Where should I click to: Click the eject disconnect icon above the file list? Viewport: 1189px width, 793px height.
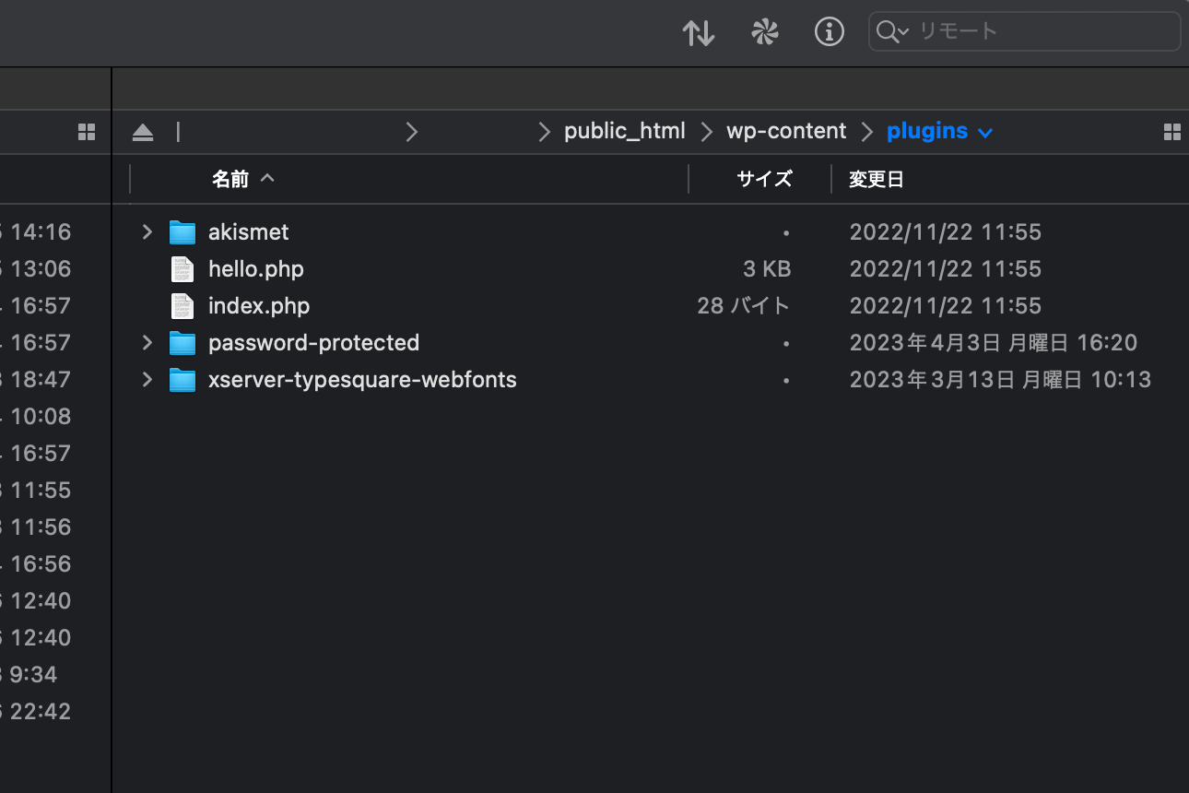pos(142,132)
